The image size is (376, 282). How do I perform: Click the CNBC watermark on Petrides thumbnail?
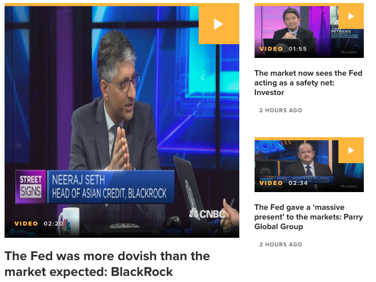349,52
